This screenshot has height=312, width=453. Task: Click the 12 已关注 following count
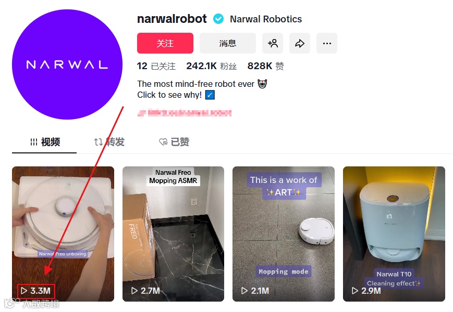[156, 66]
